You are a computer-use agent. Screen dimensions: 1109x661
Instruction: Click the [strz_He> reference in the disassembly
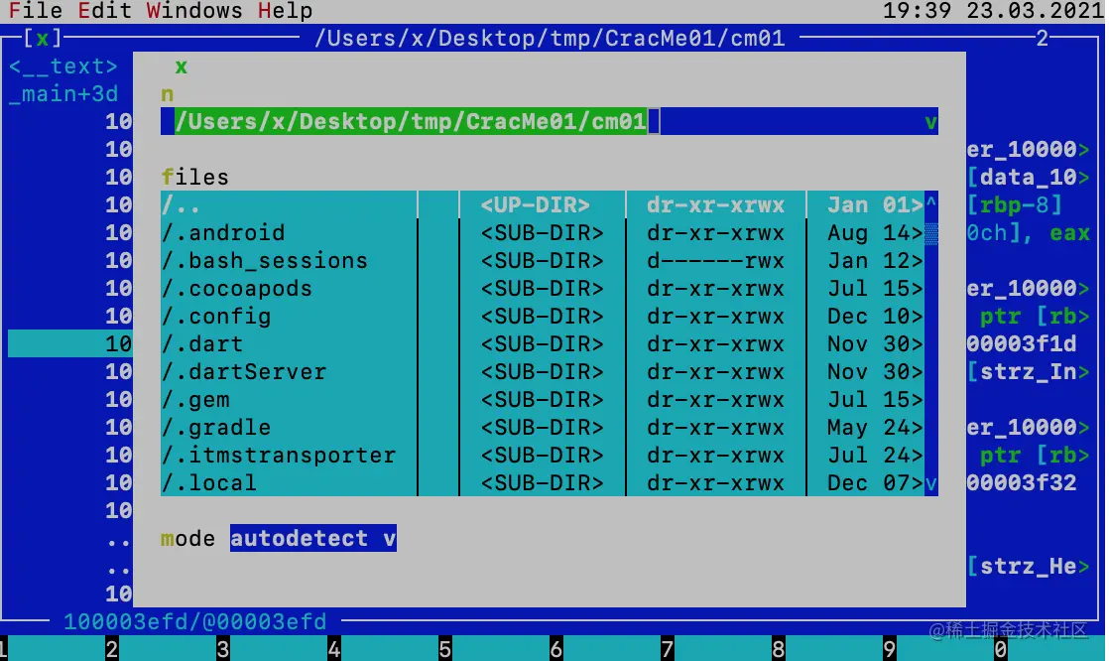[1028, 566]
